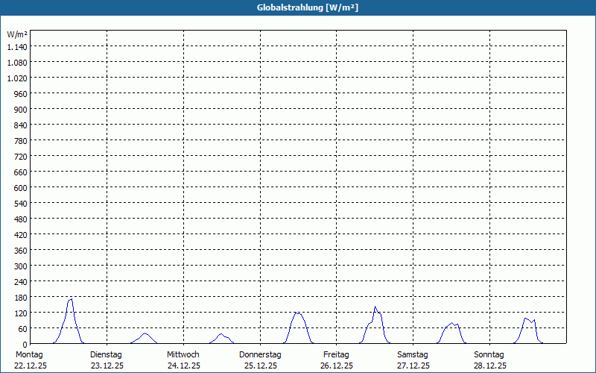The width and height of the screenshot is (596, 373).
Task: Click the Sonntag day label
Action: pos(489,355)
